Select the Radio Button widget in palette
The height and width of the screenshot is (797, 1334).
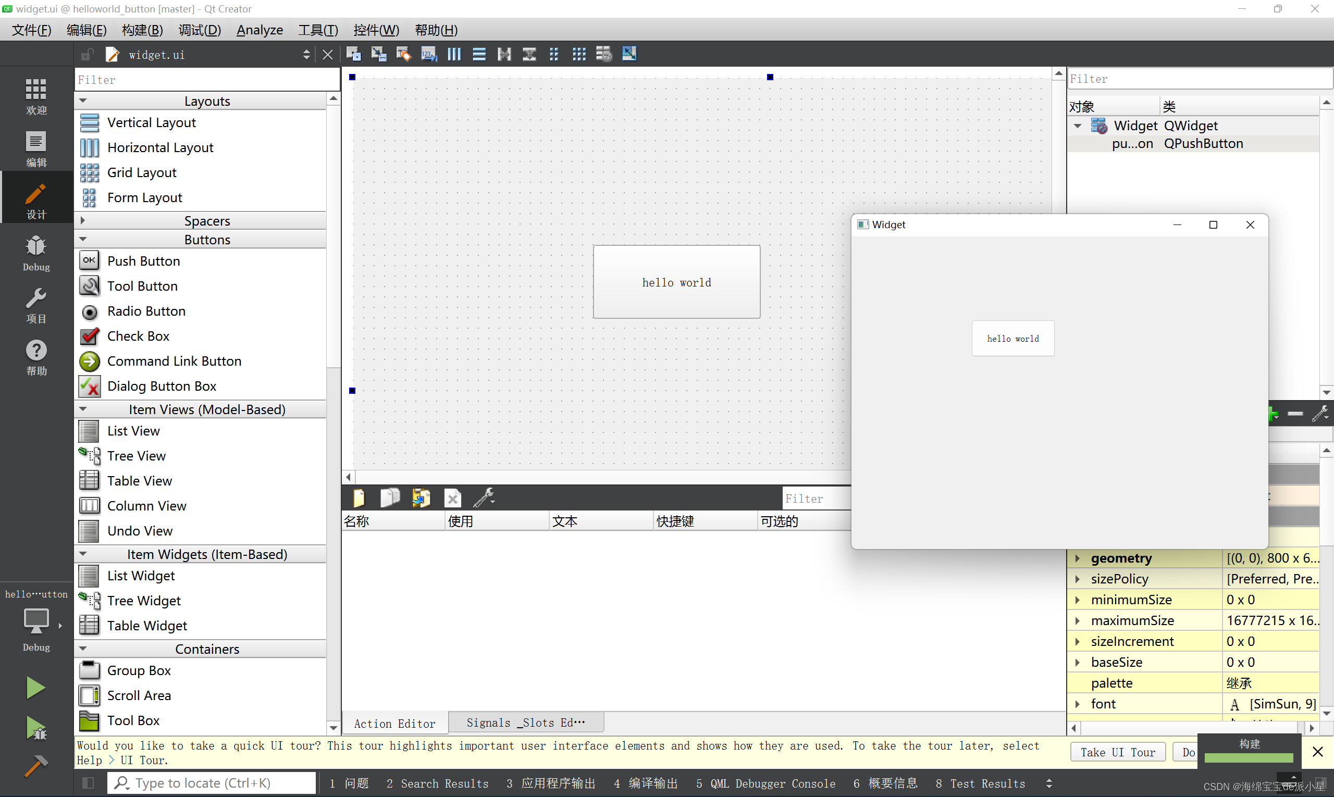click(x=146, y=310)
